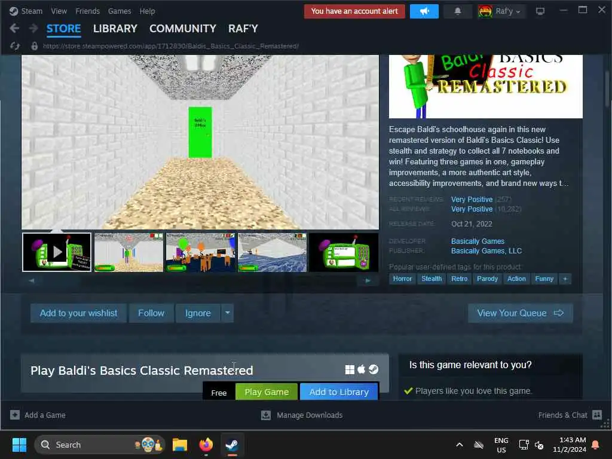Viewport: 612px width, 459px height.
Task: Click the store URL address field
Action: (171, 46)
